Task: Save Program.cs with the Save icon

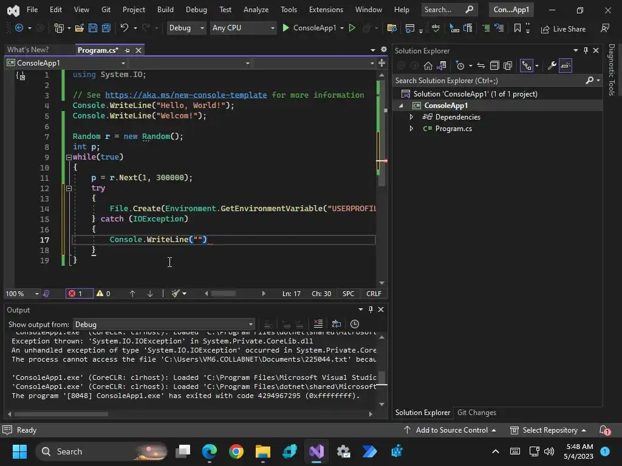Action: point(93,28)
